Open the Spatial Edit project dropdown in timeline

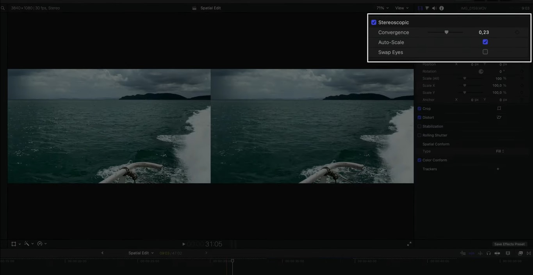click(141, 253)
